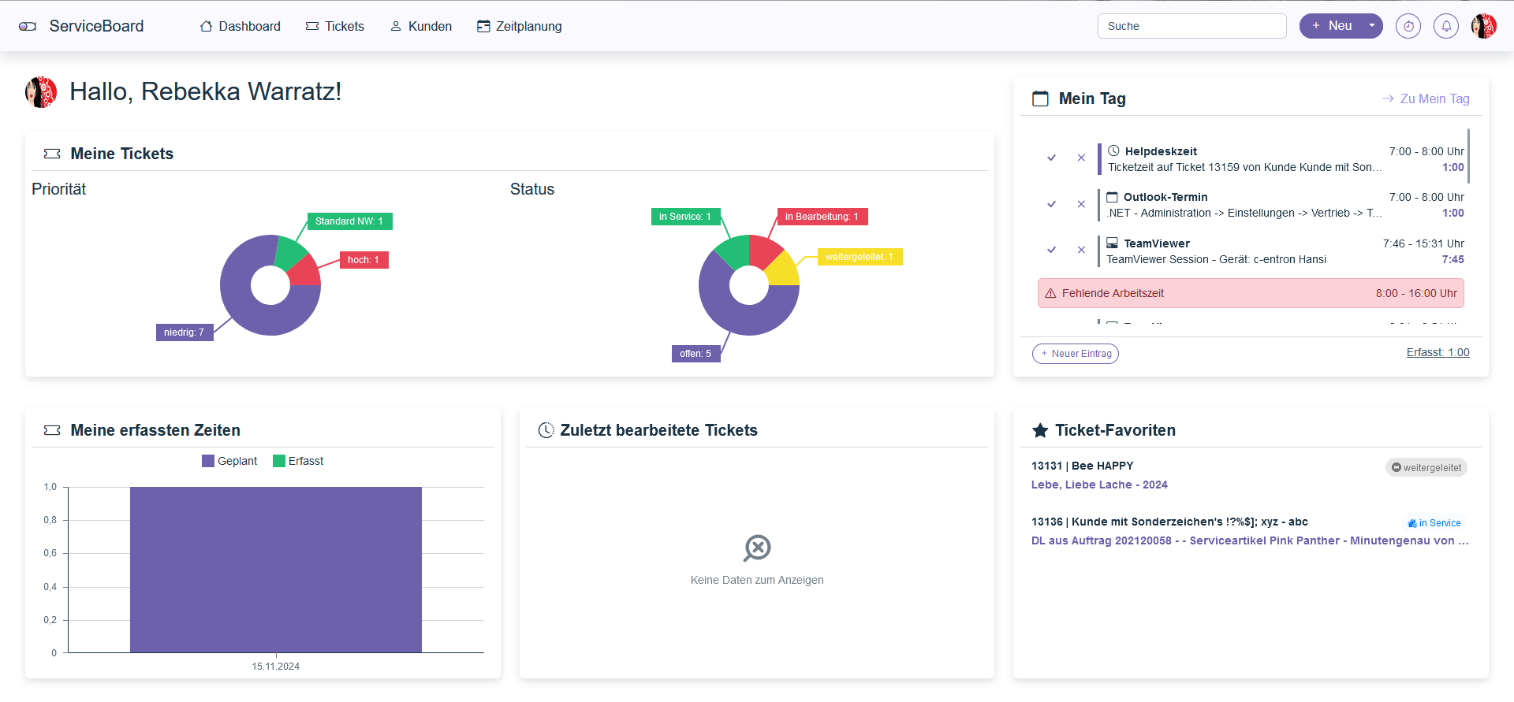Image resolution: width=1514 pixels, height=702 pixels.
Task: Dismiss the Helpdeskzeit entry with X icon
Action: (1081, 158)
